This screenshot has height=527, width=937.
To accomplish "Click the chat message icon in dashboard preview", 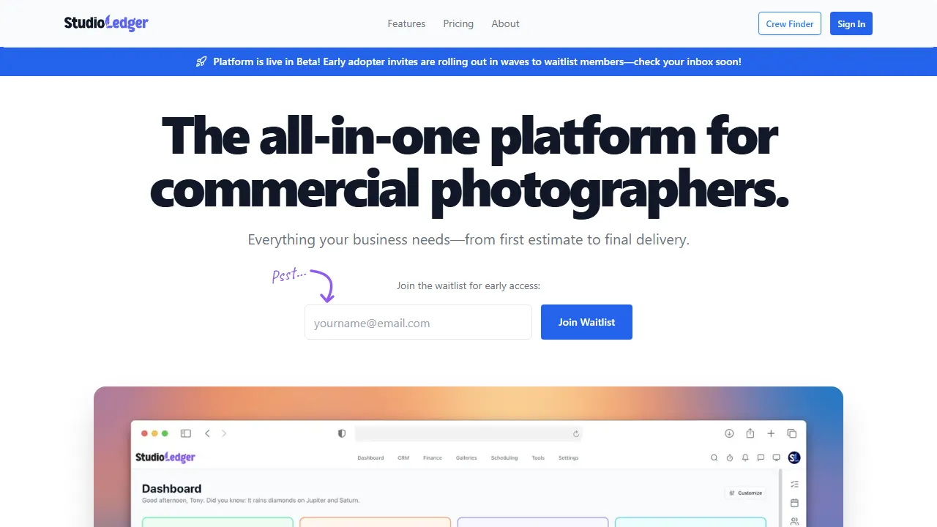I will (x=761, y=457).
